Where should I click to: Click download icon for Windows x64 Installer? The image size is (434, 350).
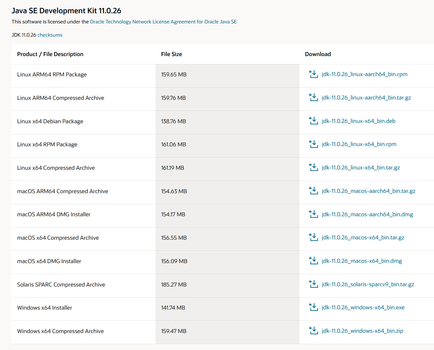[313, 307]
